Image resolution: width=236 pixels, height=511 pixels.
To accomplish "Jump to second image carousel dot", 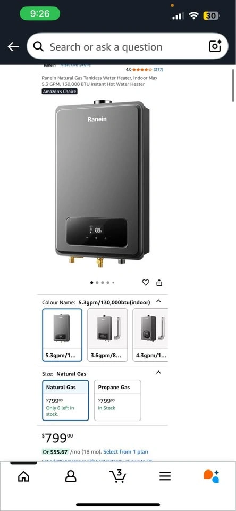I will click(x=97, y=283).
